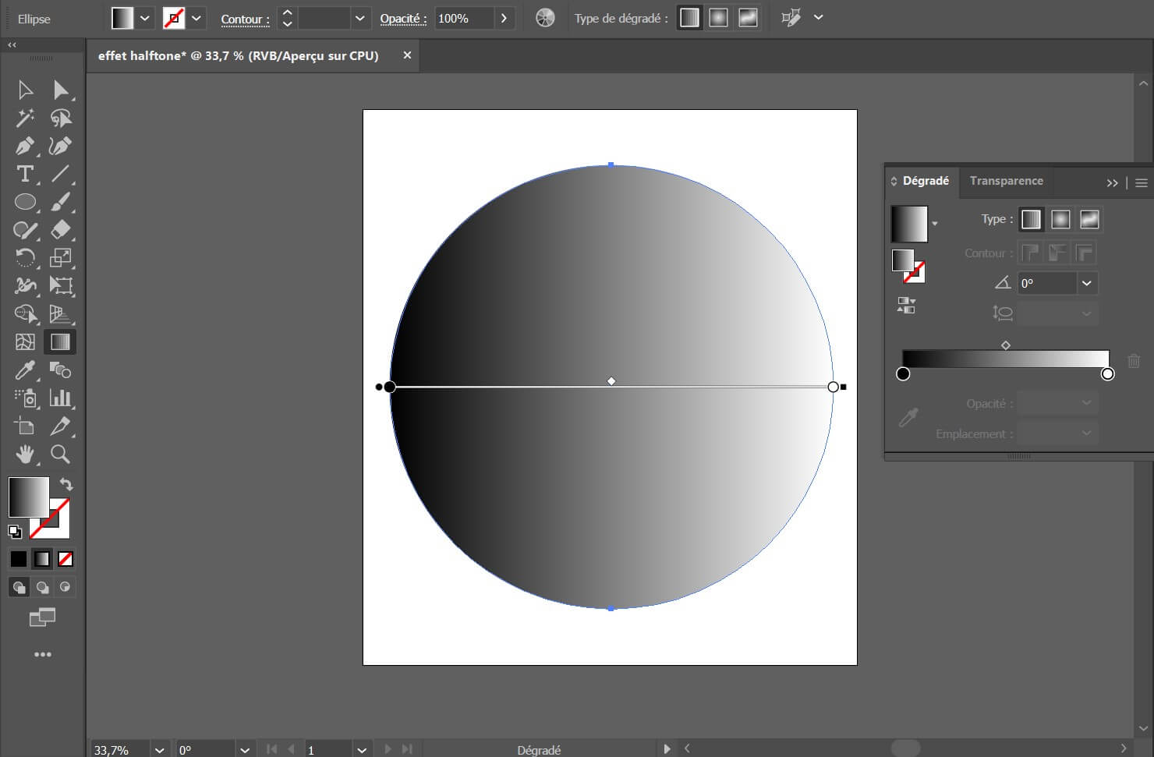Image resolution: width=1154 pixels, height=757 pixels.
Task: Select the Perspective Grid tool
Action: (60, 313)
